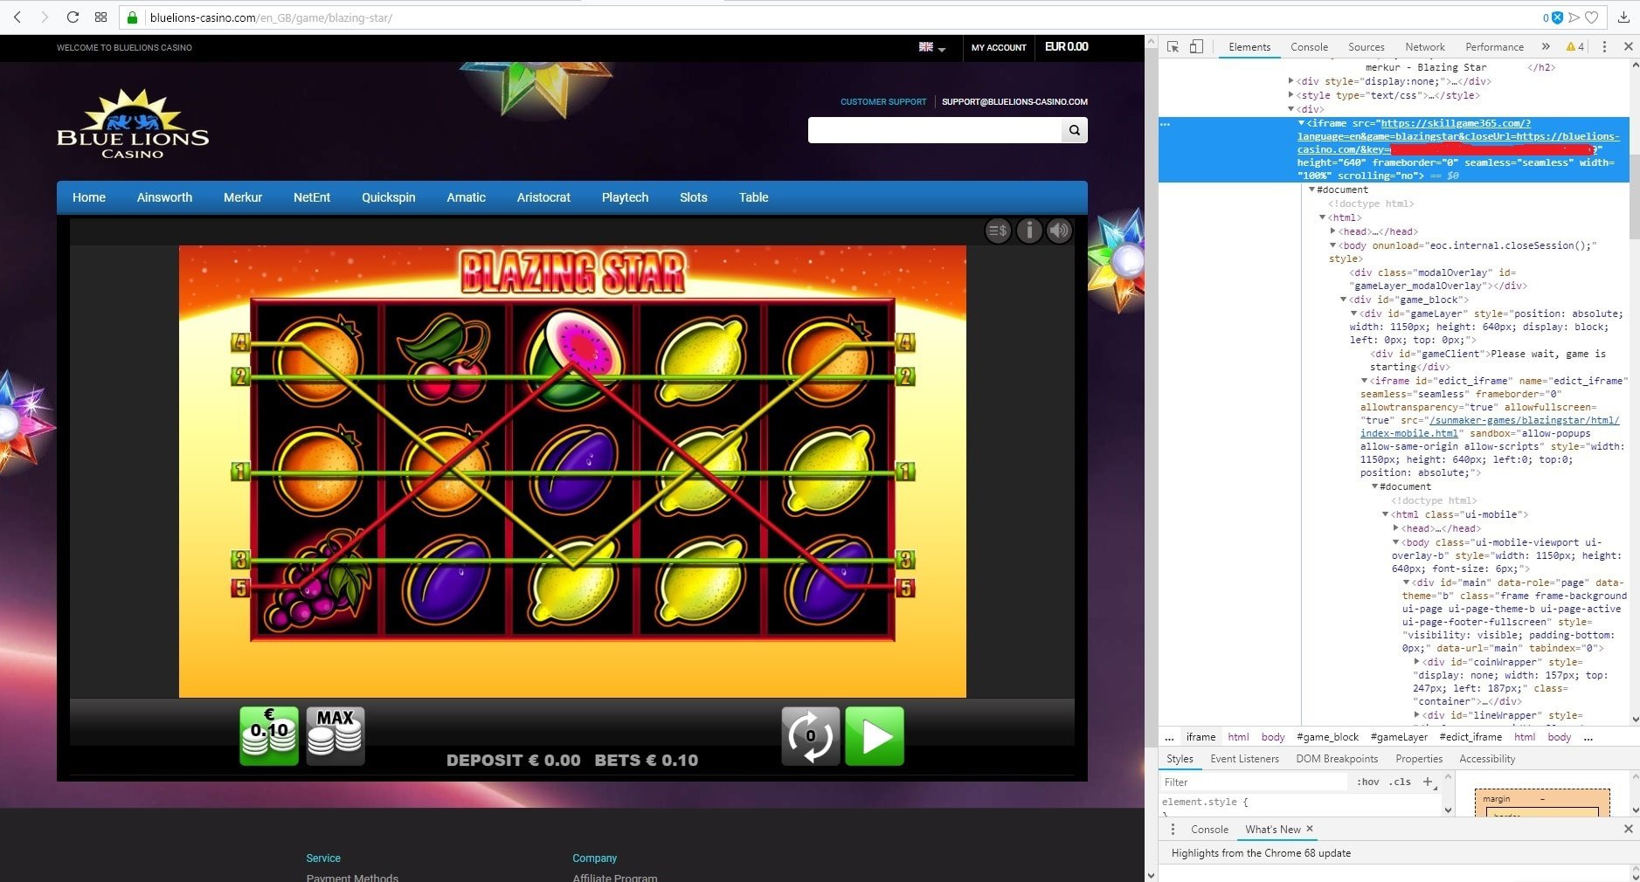Open the Merkur games menu item
This screenshot has width=1640, height=882.
tap(243, 197)
